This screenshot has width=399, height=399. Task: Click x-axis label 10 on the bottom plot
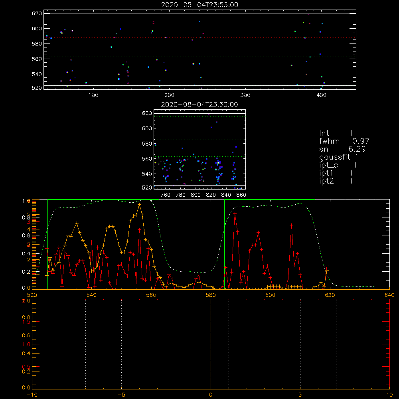coord(389,395)
